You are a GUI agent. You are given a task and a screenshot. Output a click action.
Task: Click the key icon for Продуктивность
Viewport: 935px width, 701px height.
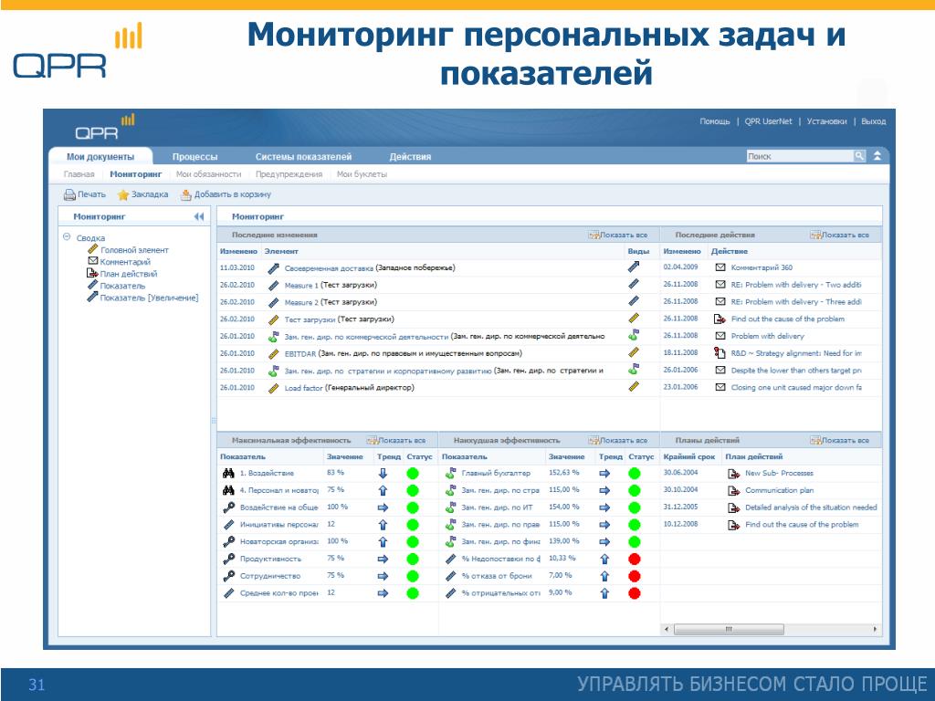pyautogui.click(x=228, y=560)
